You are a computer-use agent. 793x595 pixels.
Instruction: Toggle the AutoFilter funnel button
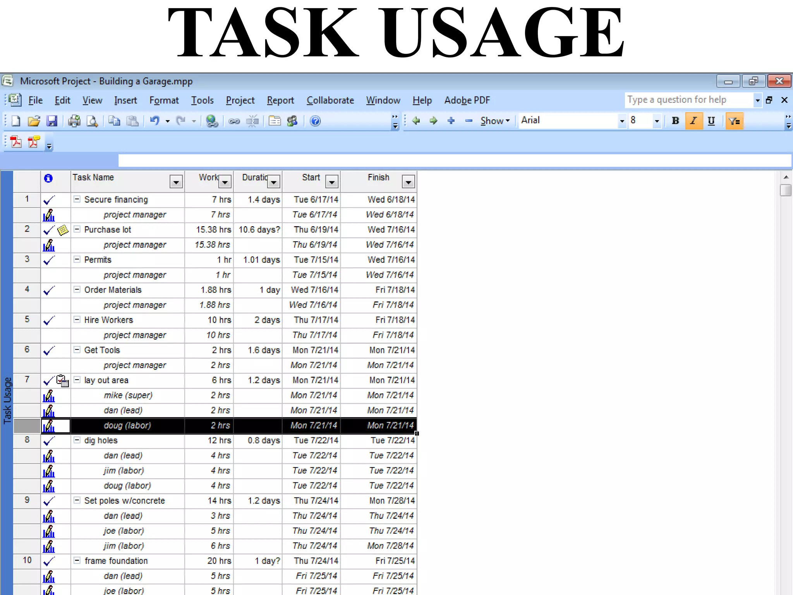click(734, 121)
